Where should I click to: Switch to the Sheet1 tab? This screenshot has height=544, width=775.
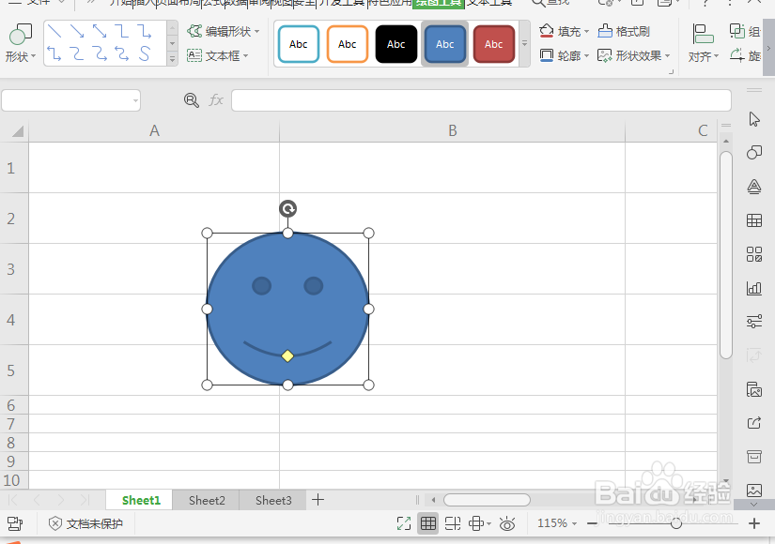point(141,500)
